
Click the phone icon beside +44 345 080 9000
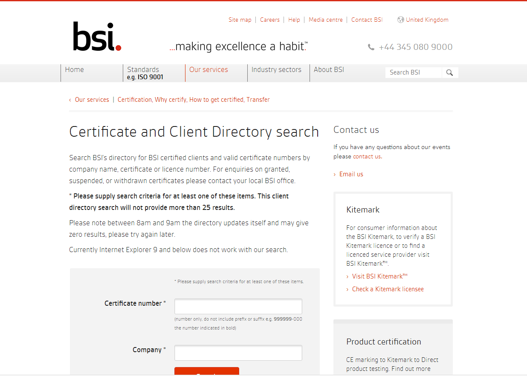pyautogui.click(x=371, y=47)
